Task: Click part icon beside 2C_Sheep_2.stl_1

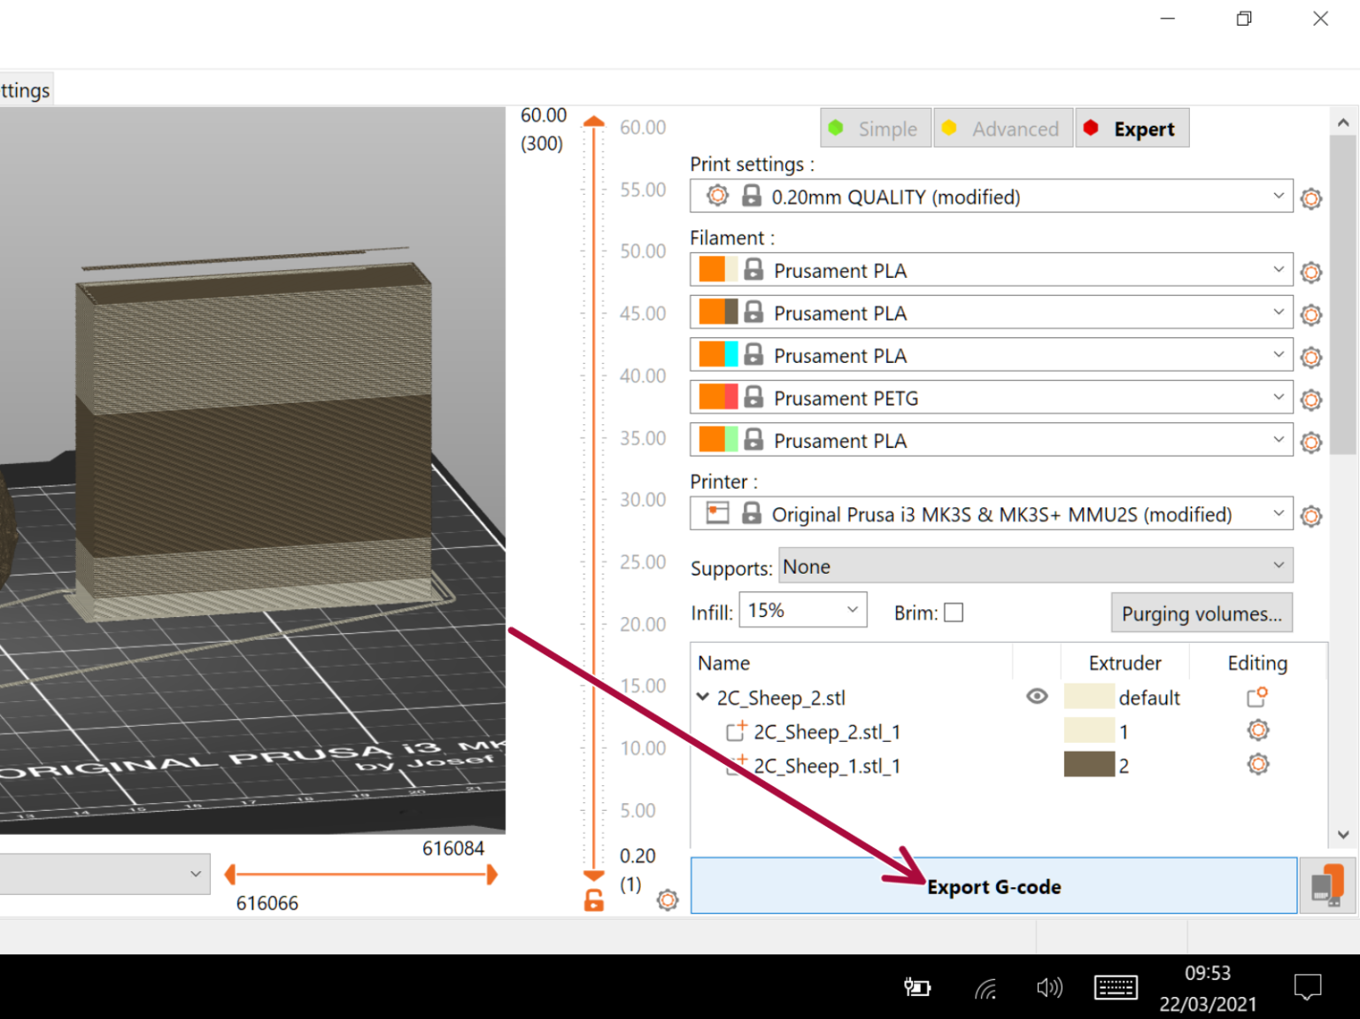Action: pyautogui.click(x=736, y=731)
